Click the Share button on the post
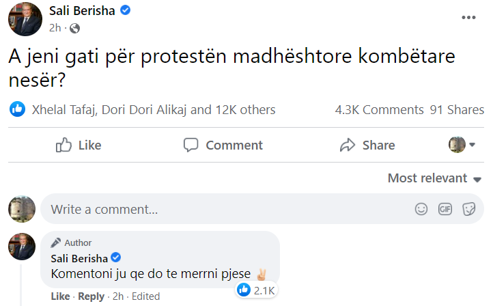Image resolution: width=493 pixels, height=306 pixels. pyautogui.click(x=367, y=145)
